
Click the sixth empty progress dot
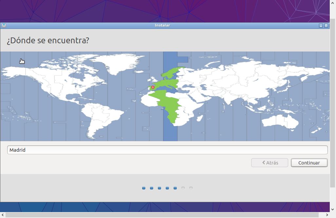[x=183, y=188]
